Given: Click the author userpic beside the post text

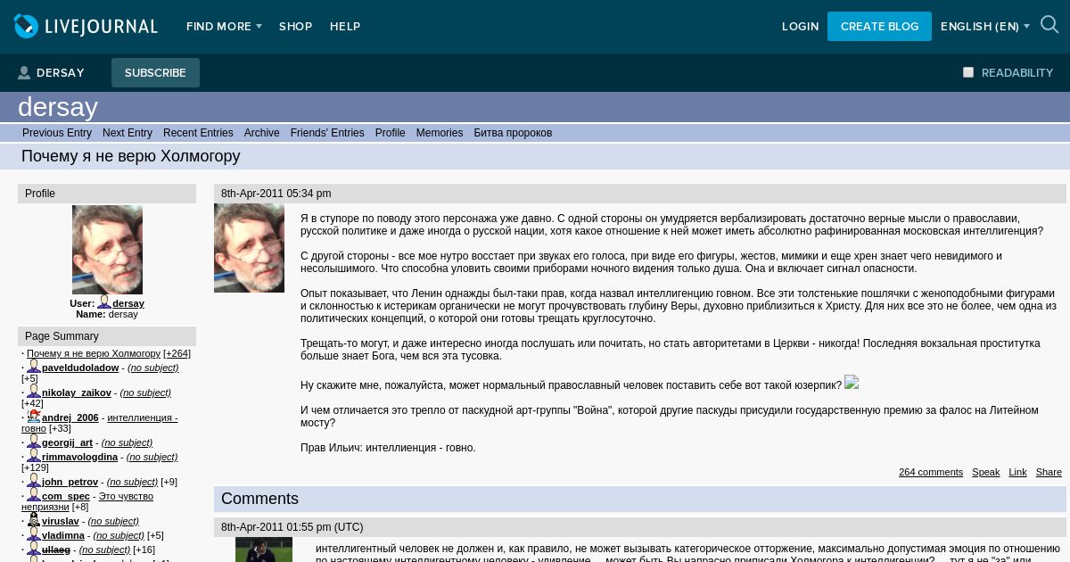Looking at the screenshot, I should (249, 248).
